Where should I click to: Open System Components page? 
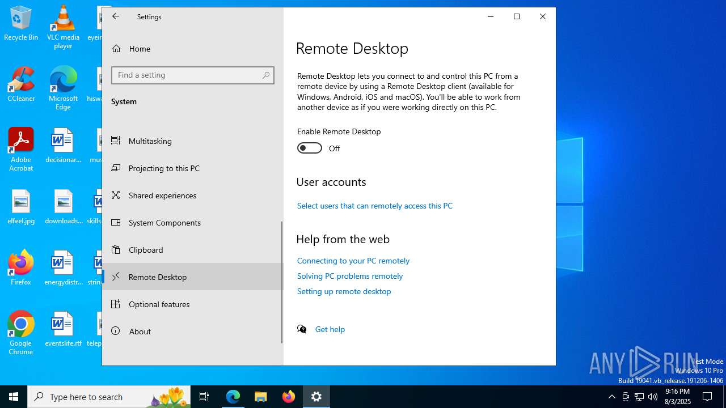point(193,223)
